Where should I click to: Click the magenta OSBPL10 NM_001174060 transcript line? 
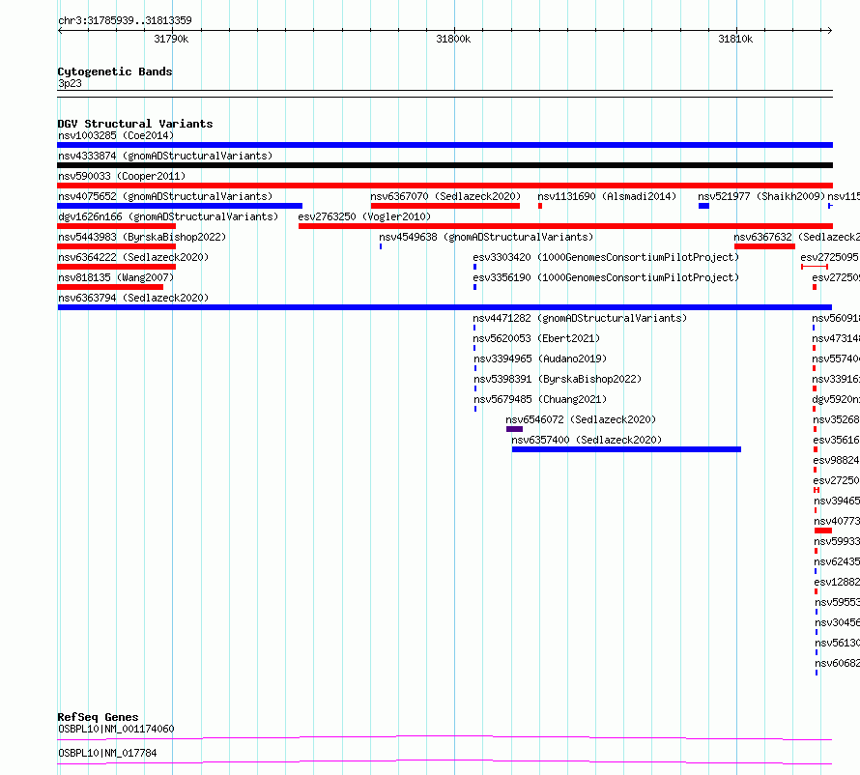tap(444, 737)
